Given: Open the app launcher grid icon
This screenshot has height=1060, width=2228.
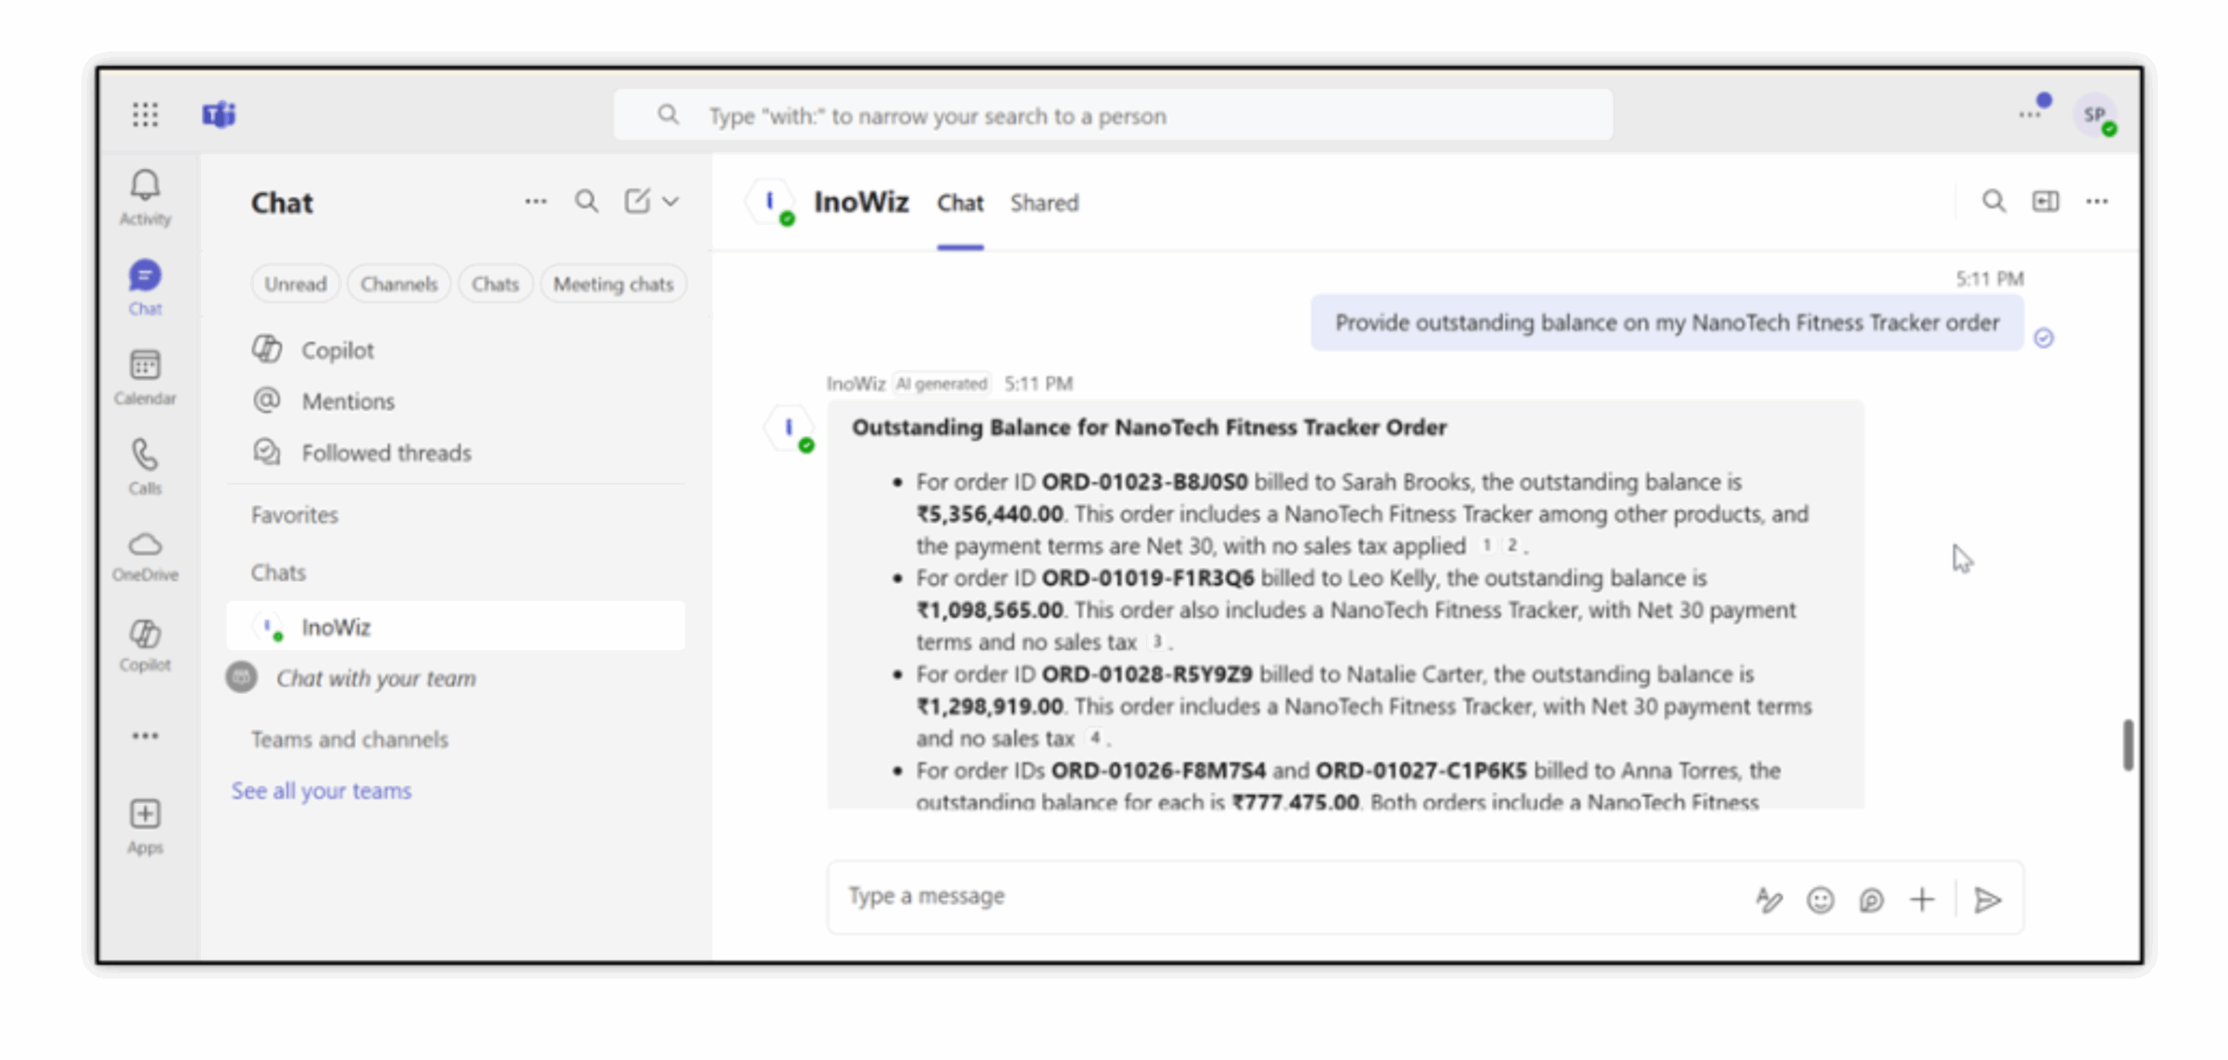Looking at the screenshot, I should point(145,115).
